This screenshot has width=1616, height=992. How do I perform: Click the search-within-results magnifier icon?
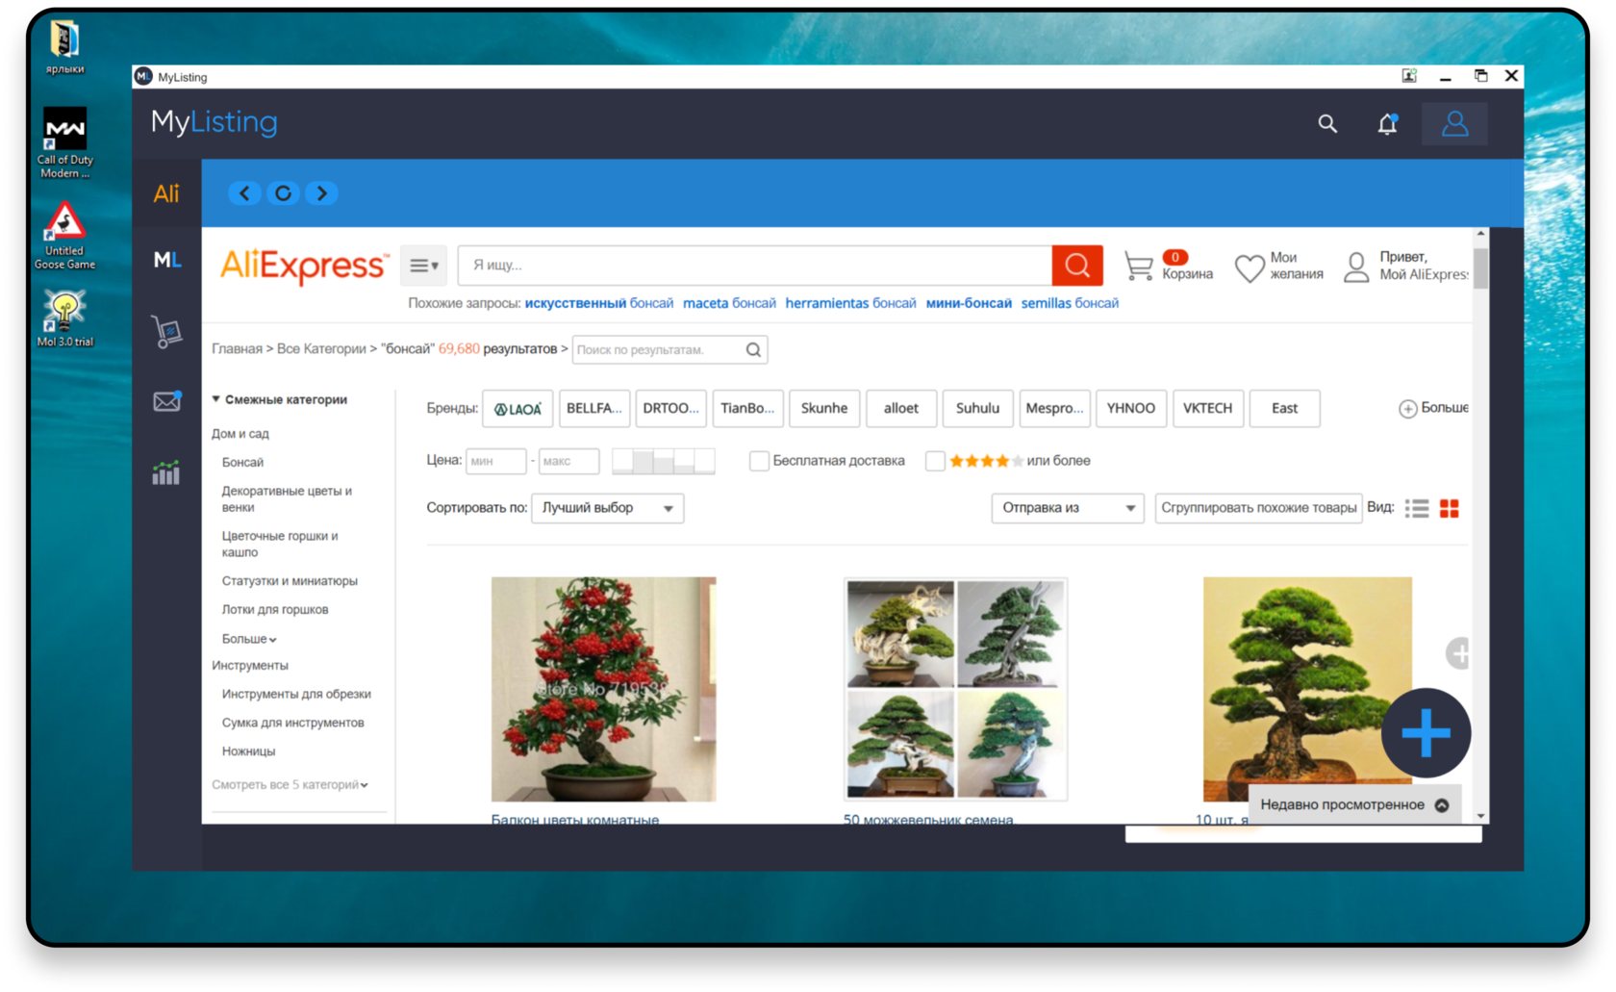[754, 350]
